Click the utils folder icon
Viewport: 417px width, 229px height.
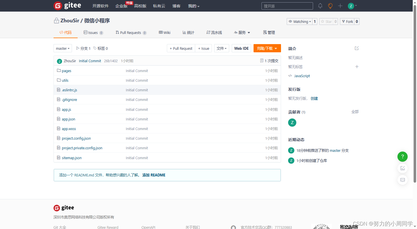59,80
